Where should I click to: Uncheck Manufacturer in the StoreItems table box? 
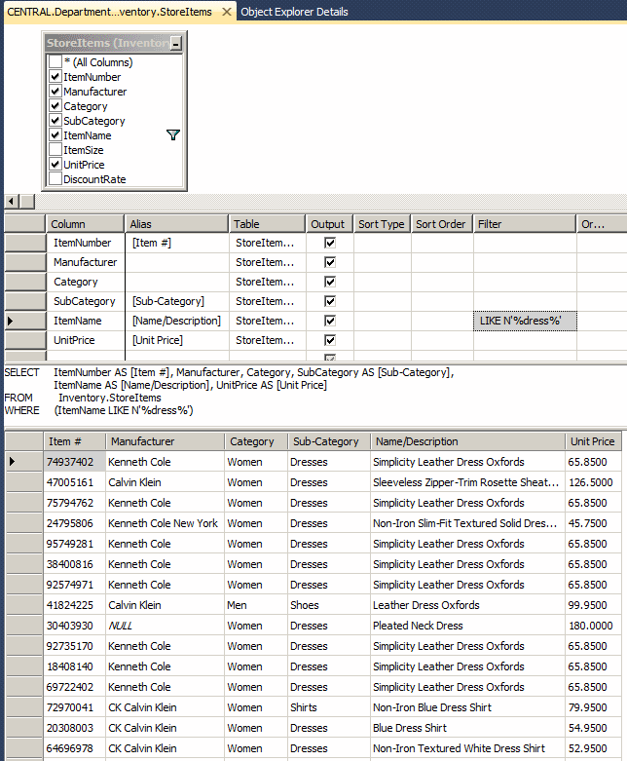pyautogui.click(x=55, y=92)
